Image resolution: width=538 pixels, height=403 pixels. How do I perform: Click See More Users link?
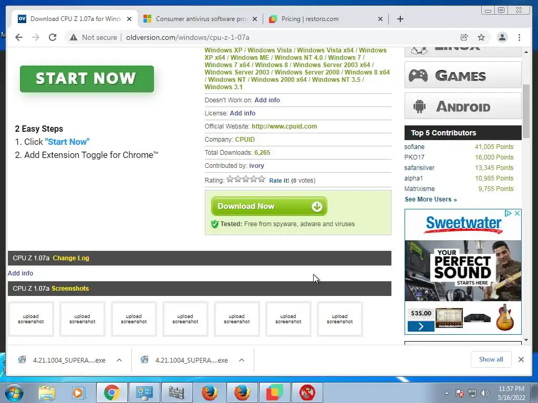431,199
